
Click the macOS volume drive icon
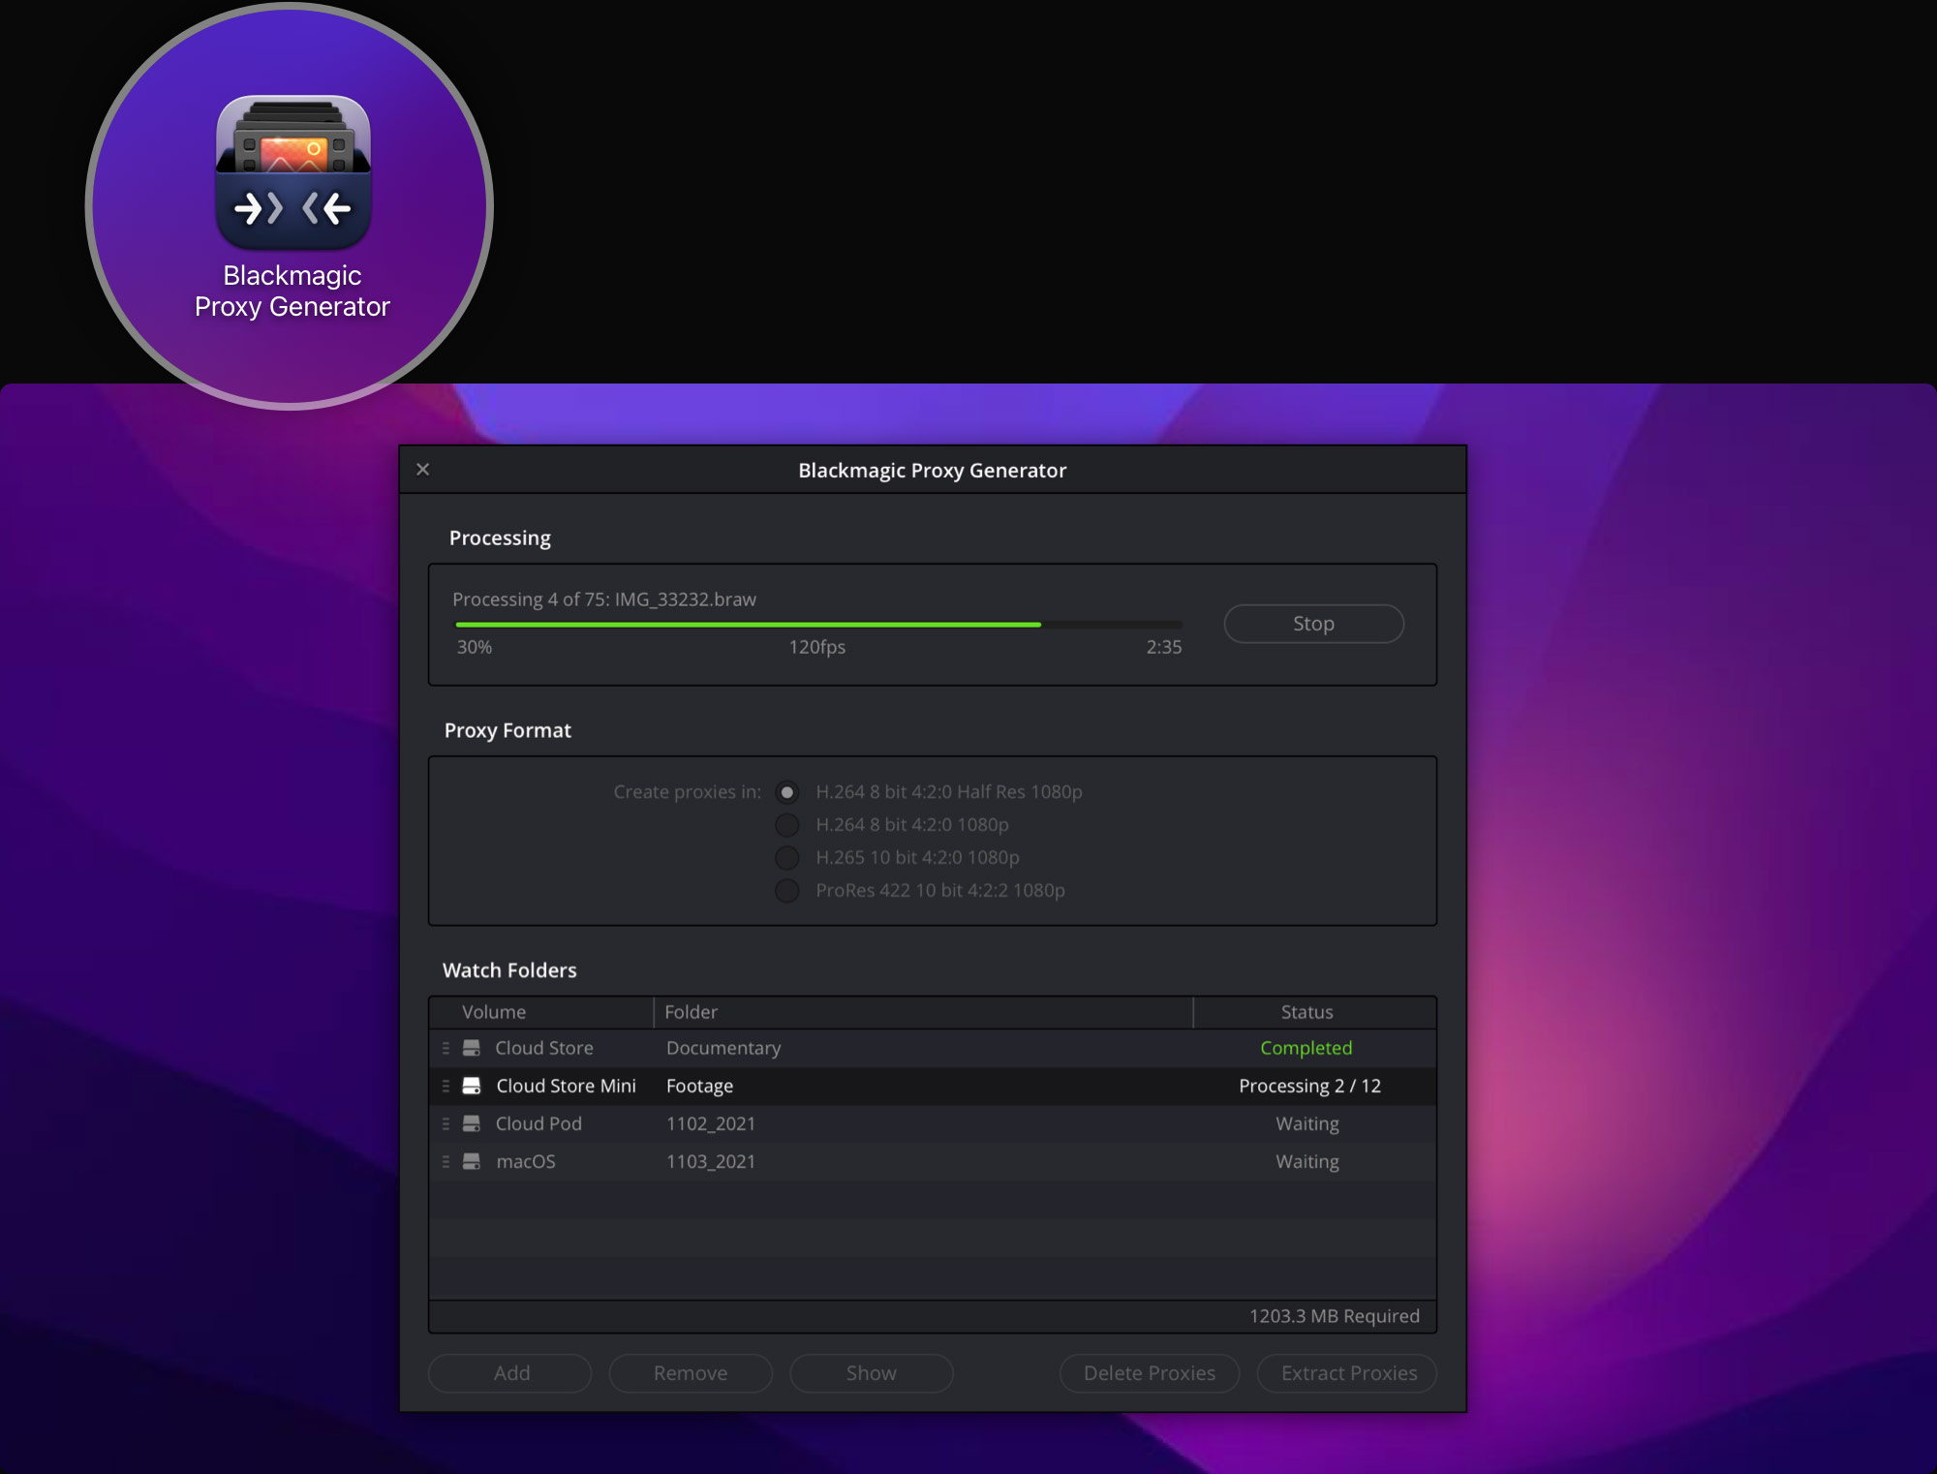pyautogui.click(x=472, y=1161)
